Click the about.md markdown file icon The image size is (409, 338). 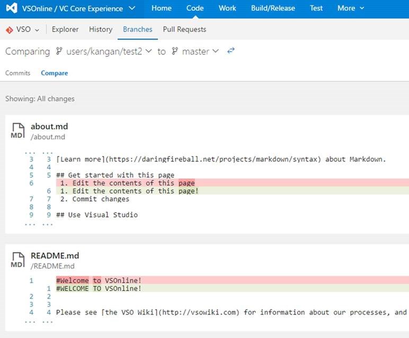click(17, 131)
